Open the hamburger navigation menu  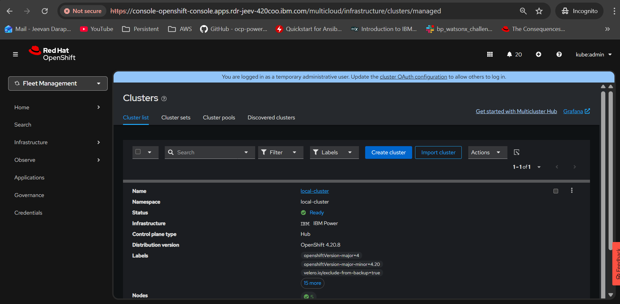coord(15,54)
